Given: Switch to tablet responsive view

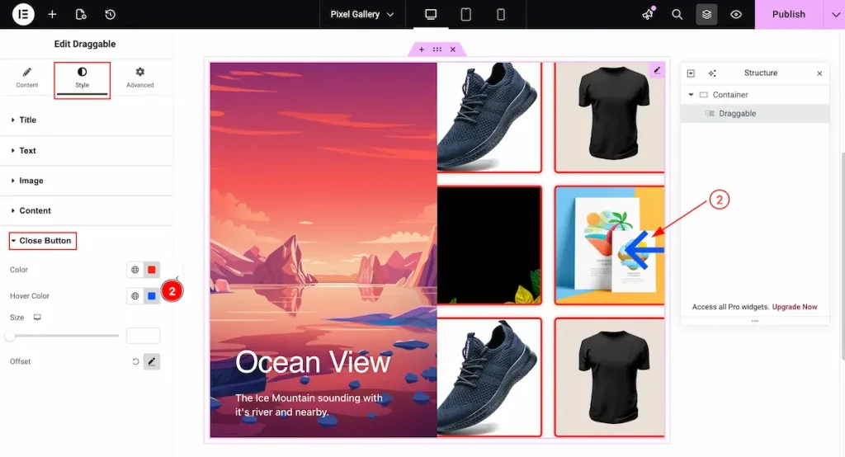Looking at the screenshot, I should point(465,14).
